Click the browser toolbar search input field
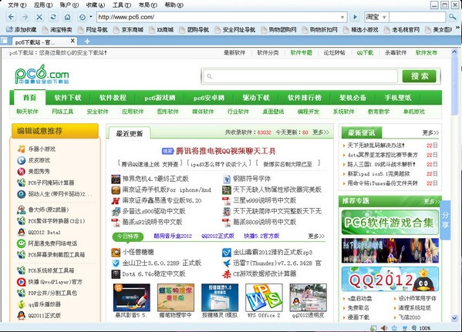This screenshot has height=332, width=462. coord(417,17)
